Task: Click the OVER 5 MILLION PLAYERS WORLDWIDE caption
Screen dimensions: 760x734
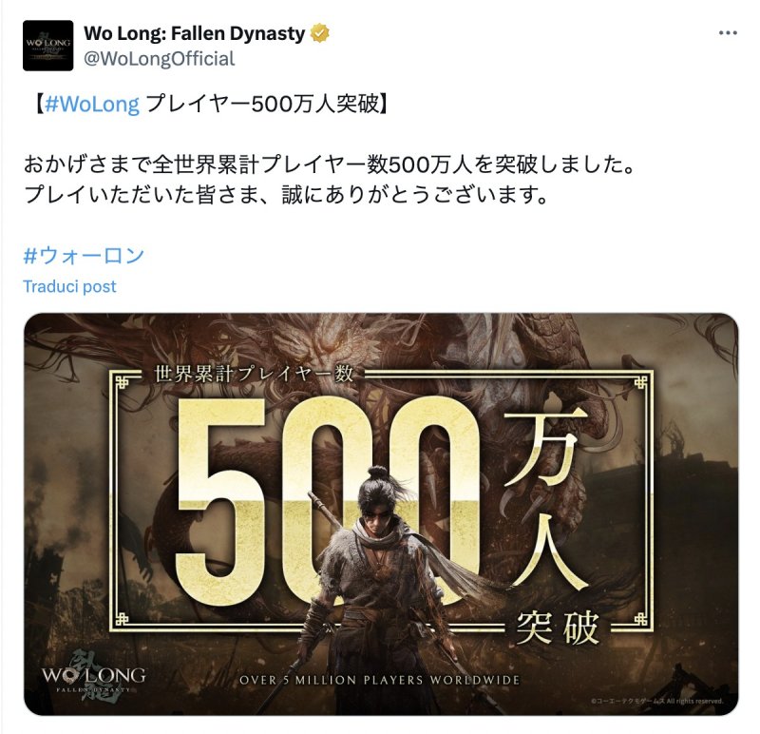Action: pyautogui.click(x=379, y=680)
